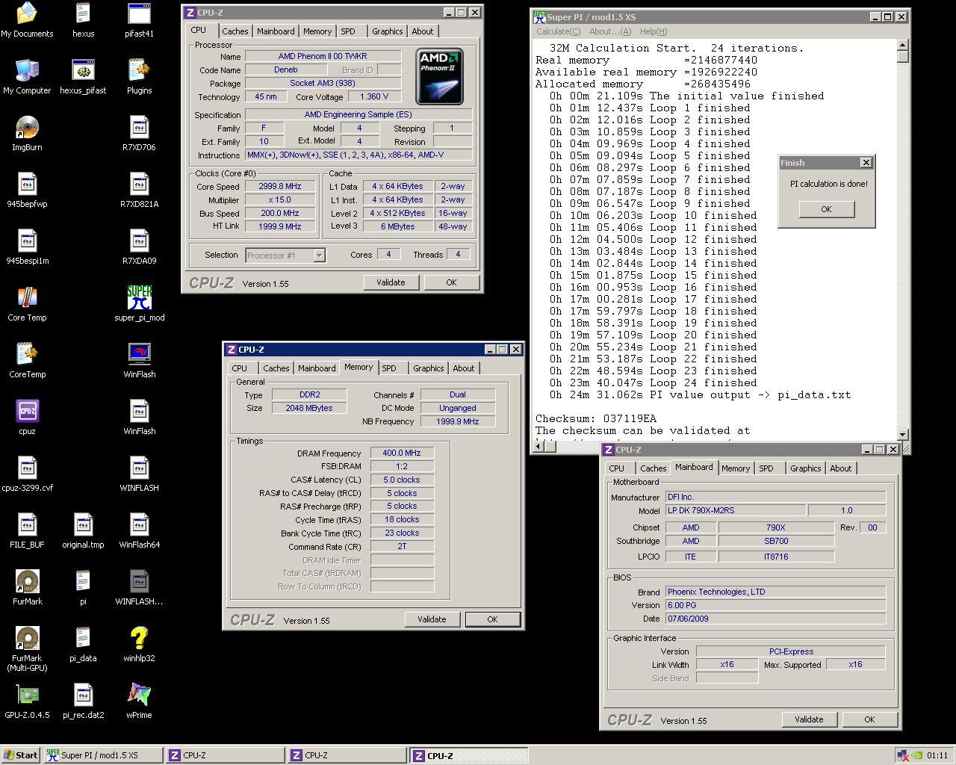Open the pi_data desktop file
Viewport: 956px width, 765px height.
[83, 644]
